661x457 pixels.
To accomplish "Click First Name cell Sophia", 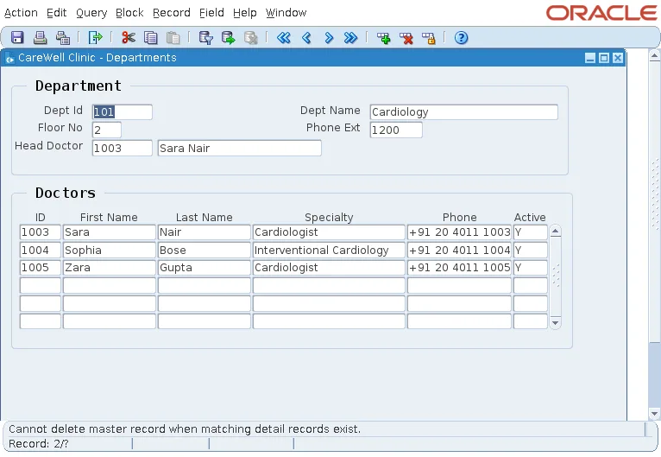I will click(110, 251).
